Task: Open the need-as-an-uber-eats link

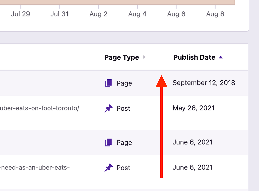Action: pyautogui.click(x=35, y=168)
